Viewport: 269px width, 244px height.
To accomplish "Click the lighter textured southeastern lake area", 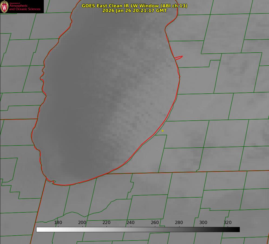I will click(x=135, y=121).
